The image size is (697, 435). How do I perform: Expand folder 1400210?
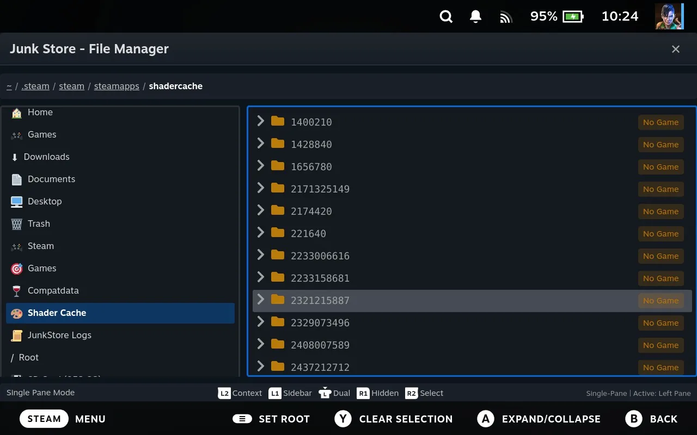[x=261, y=121]
